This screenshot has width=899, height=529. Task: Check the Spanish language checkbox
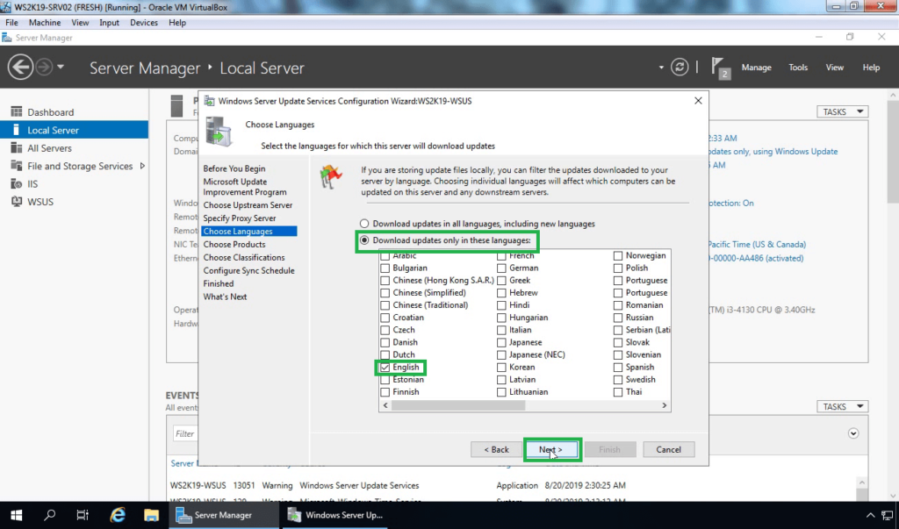tap(618, 368)
